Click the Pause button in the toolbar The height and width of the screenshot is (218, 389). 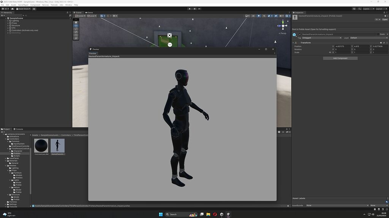tap(194, 9)
